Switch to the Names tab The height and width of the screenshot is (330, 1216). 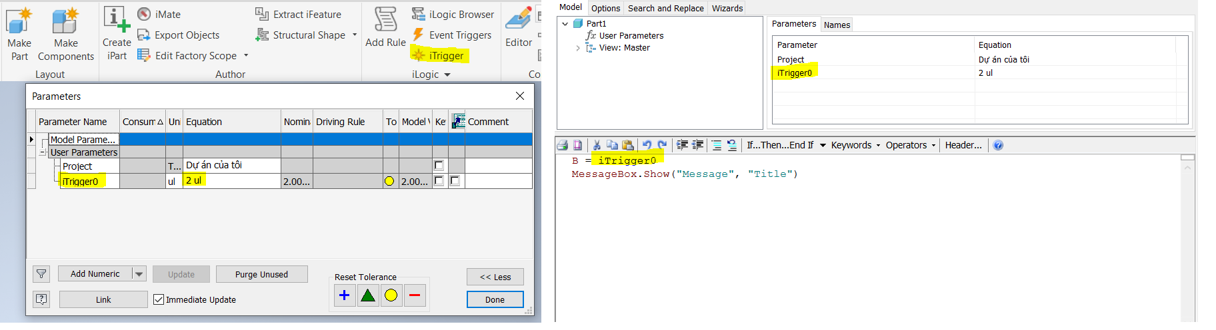coord(837,25)
